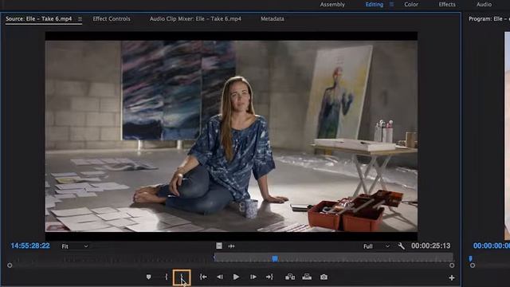Open Editing workspace menu icon
Screen dimensions: 510x287
pos(391,4)
